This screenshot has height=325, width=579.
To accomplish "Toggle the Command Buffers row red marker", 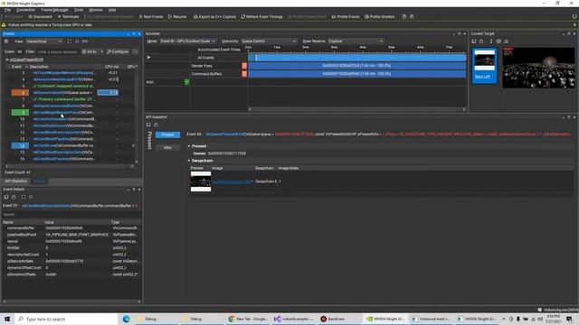I will [244, 74].
